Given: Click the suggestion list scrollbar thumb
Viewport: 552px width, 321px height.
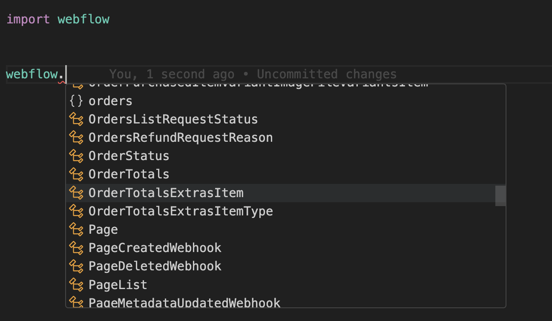Looking at the screenshot, I should tap(501, 195).
